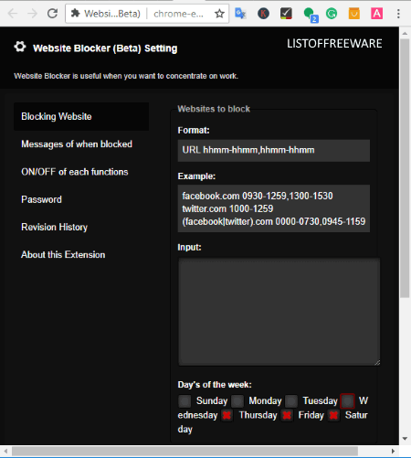The height and width of the screenshot is (458, 411).
Task: Uncheck the Thursday checkbox
Action: (x=227, y=415)
